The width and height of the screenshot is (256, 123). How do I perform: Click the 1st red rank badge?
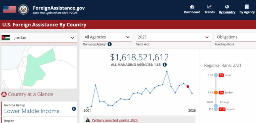coord(221,75)
